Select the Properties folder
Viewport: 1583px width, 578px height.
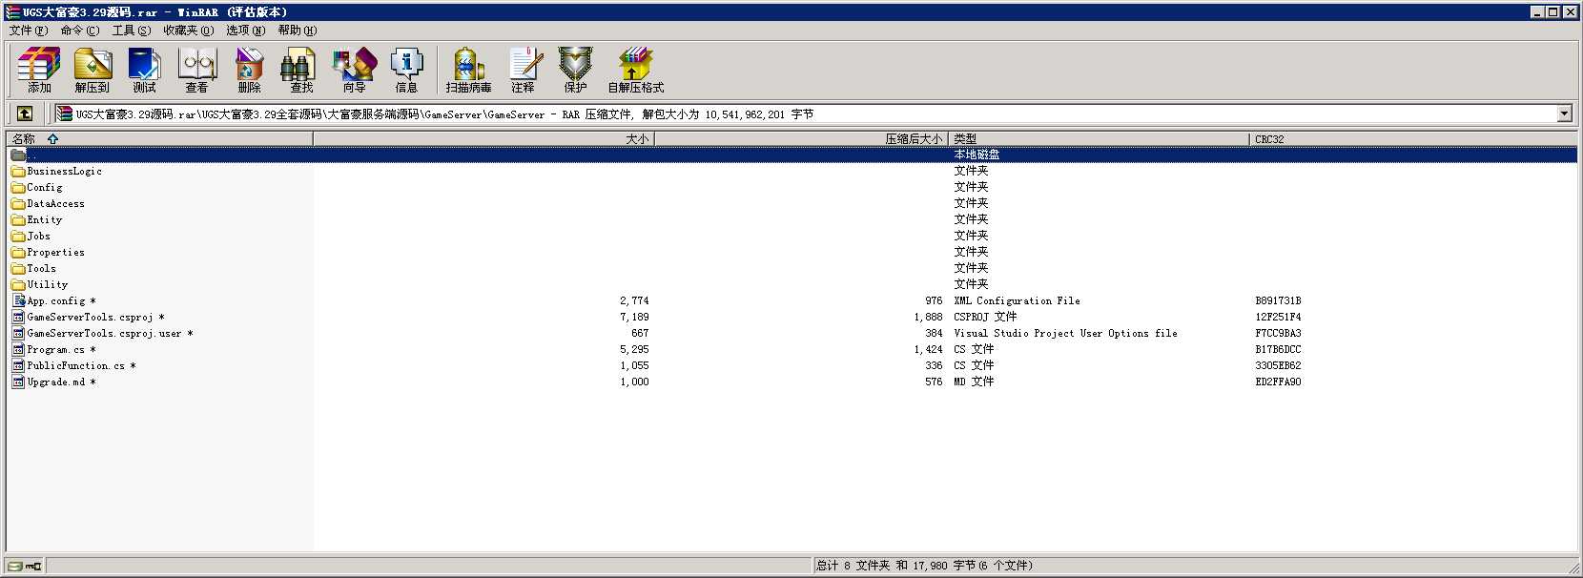coord(55,253)
